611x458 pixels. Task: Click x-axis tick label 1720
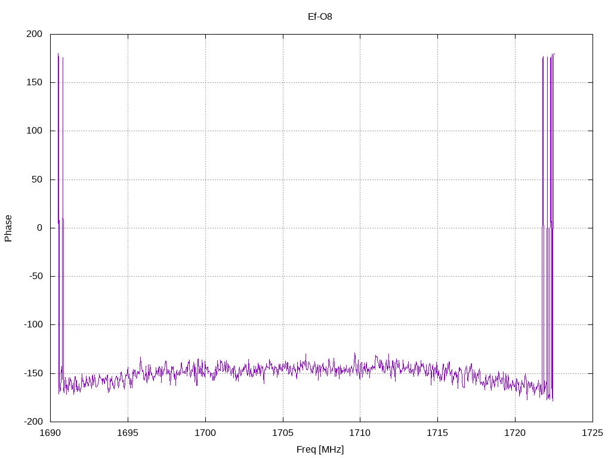515,433
